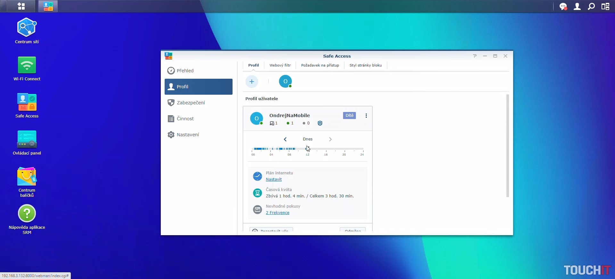This screenshot has width=615, height=279.
Task: Open the 2 Frekvence link
Action: tap(277, 213)
